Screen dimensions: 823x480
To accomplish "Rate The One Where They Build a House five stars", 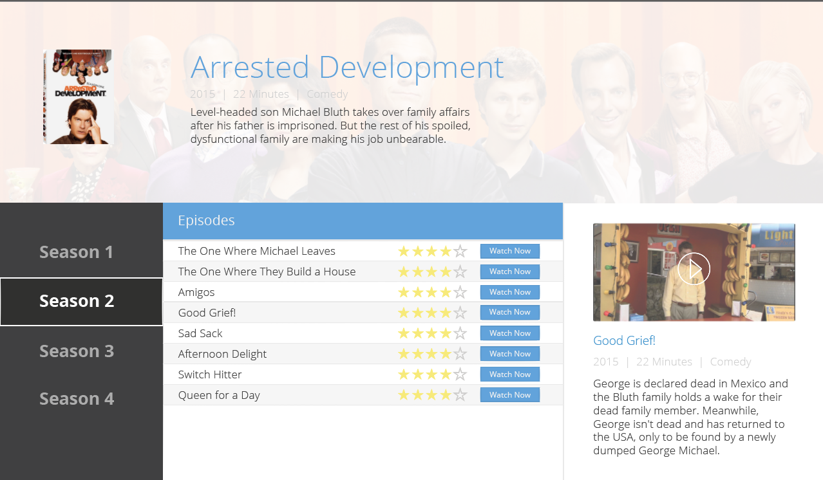I will tap(460, 272).
